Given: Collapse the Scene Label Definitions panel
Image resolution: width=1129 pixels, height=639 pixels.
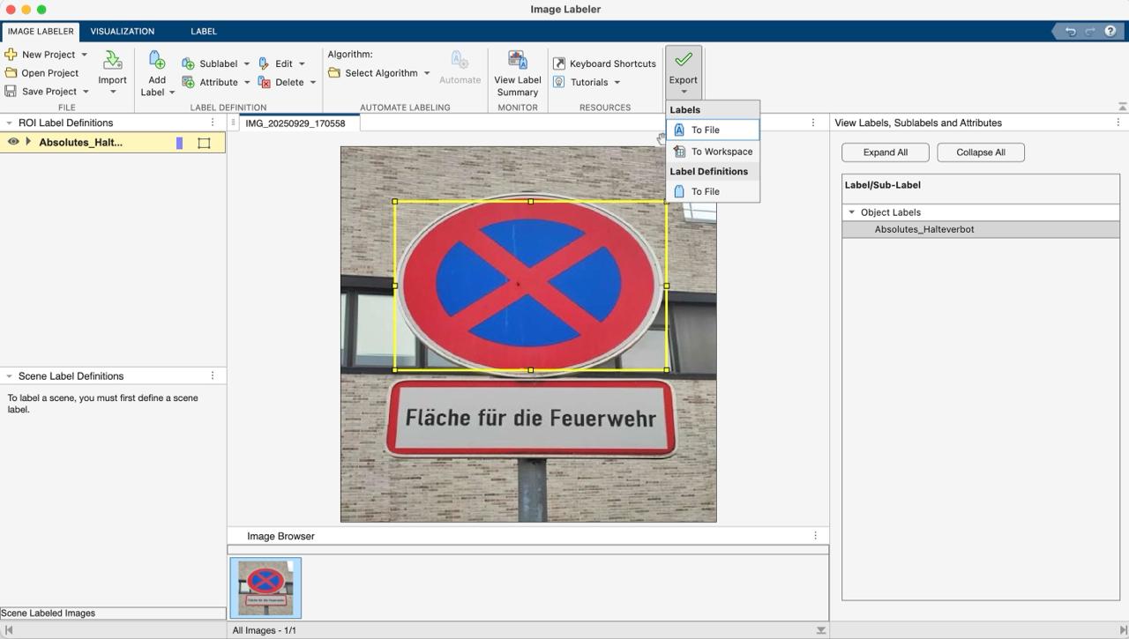Looking at the screenshot, I should click(9, 376).
